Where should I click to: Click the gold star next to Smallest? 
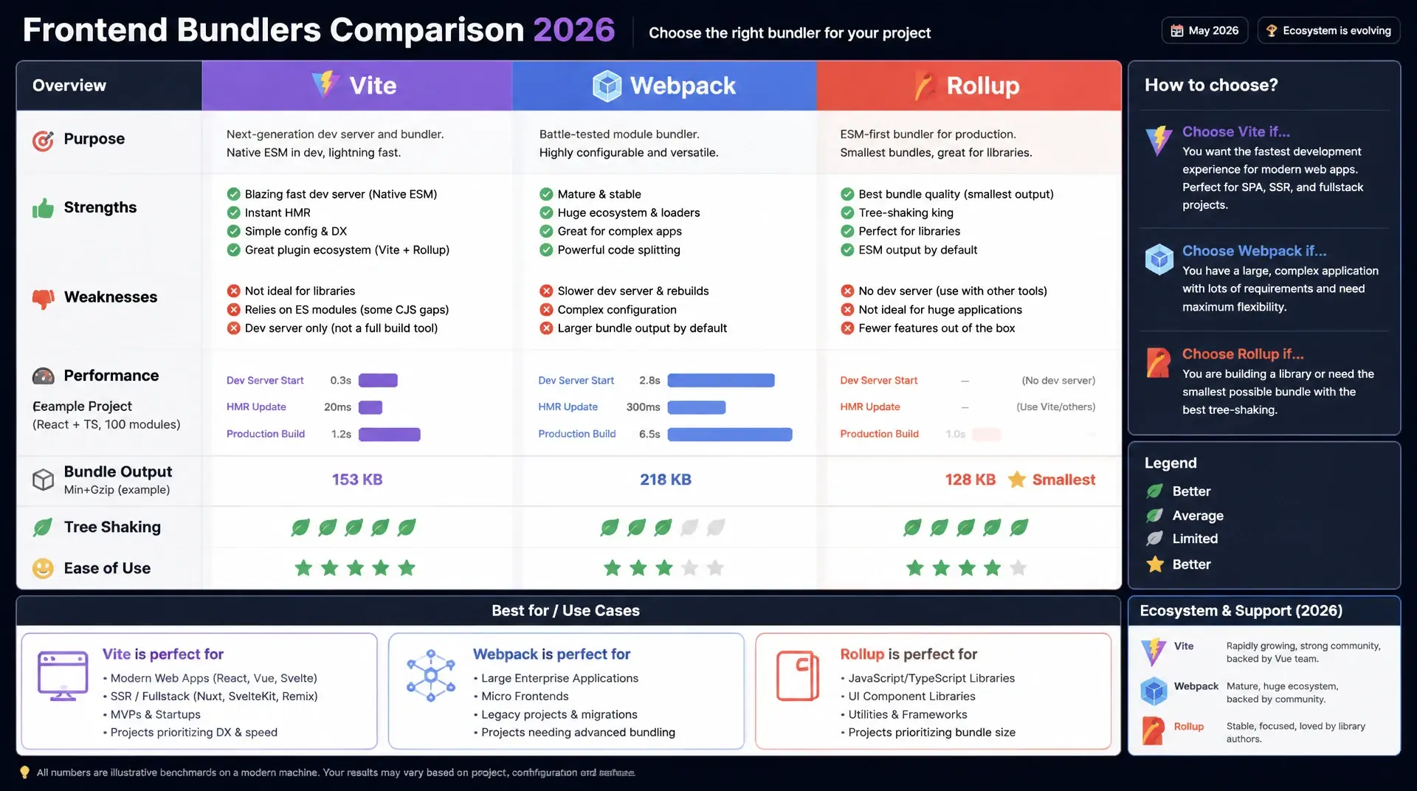click(x=1016, y=480)
